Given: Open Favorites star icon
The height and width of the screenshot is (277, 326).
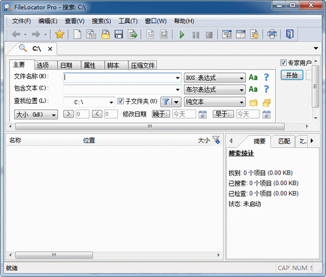Looking at the screenshot, I should (x=59, y=35).
